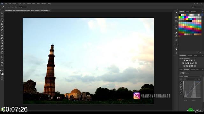Add a Vibrance adjustment layer

coord(195,60)
